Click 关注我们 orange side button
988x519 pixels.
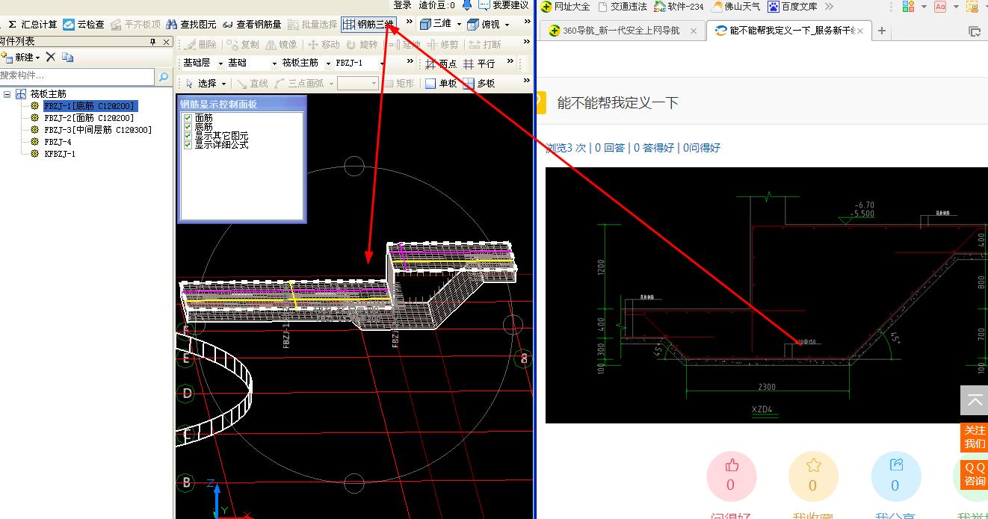click(x=975, y=438)
